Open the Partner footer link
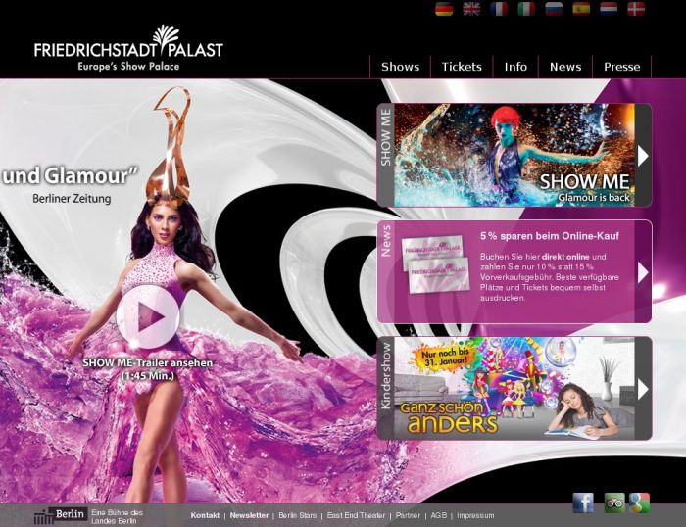686x527 pixels. coord(408,515)
